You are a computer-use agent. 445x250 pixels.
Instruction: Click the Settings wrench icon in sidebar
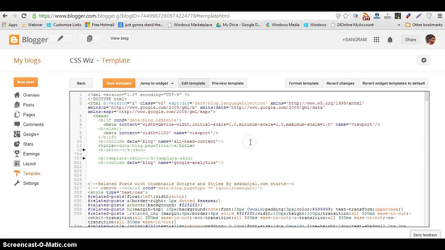17,183
